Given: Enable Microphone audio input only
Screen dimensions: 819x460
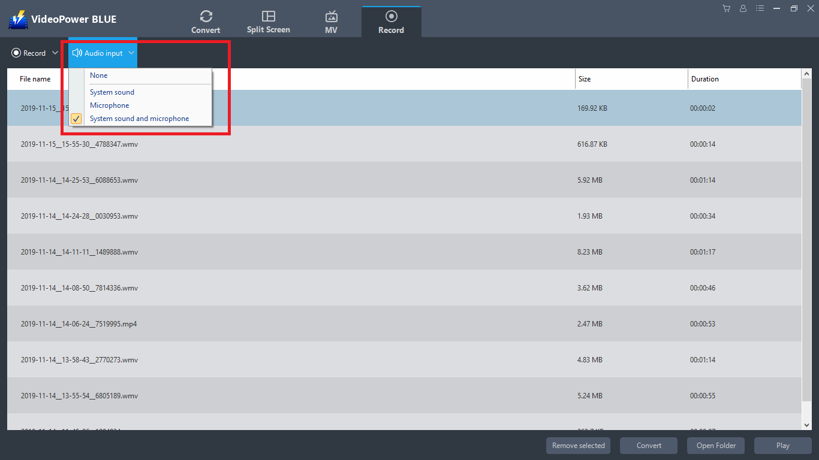Looking at the screenshot, I should [109, 105].
